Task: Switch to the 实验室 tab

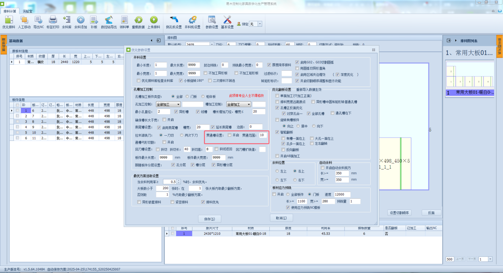Action: point(28,11)
